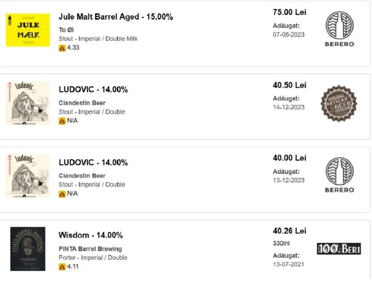Image resolution: width=372 pixels, height=286 pixels.
Task: Click the Untappd rating icon next to 4.11
Action: [62, 267]
